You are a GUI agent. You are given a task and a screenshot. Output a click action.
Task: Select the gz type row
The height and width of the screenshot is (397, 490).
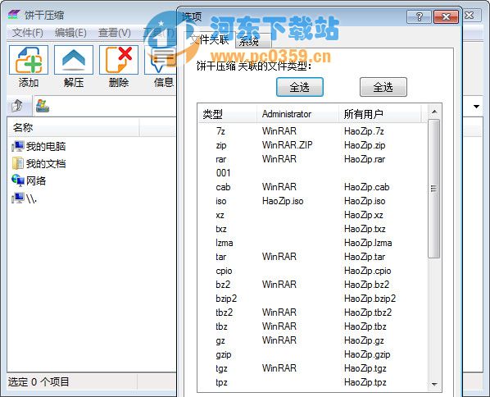[x=312, y=340]
